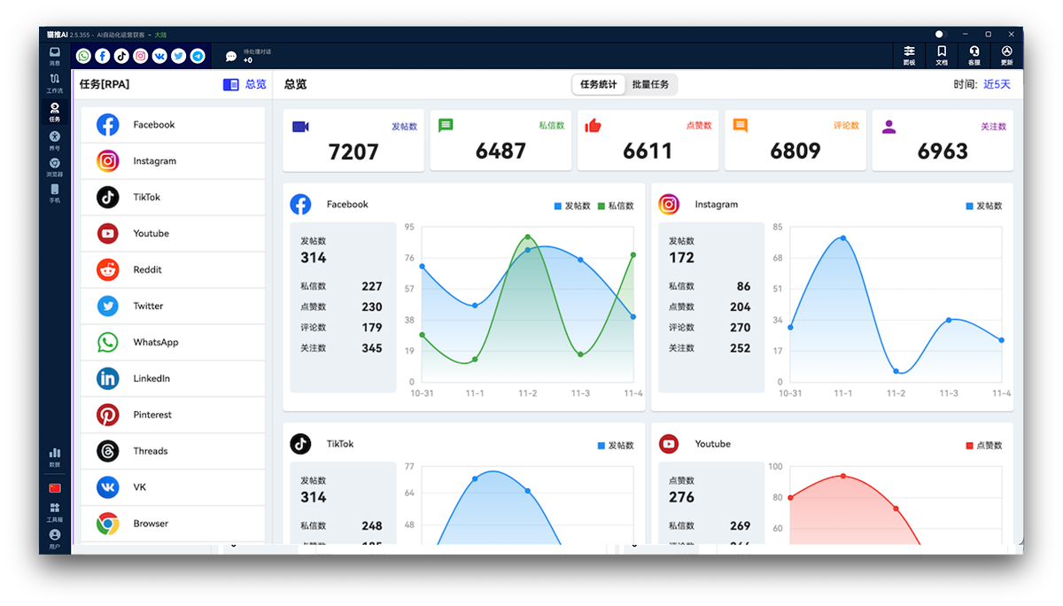Screen dimensions: 1063x606
Task: Click the 总览 overview link
Action: click(x=244, y=85)
